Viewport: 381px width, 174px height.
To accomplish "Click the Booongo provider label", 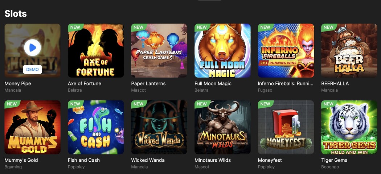I will (331, 167).
